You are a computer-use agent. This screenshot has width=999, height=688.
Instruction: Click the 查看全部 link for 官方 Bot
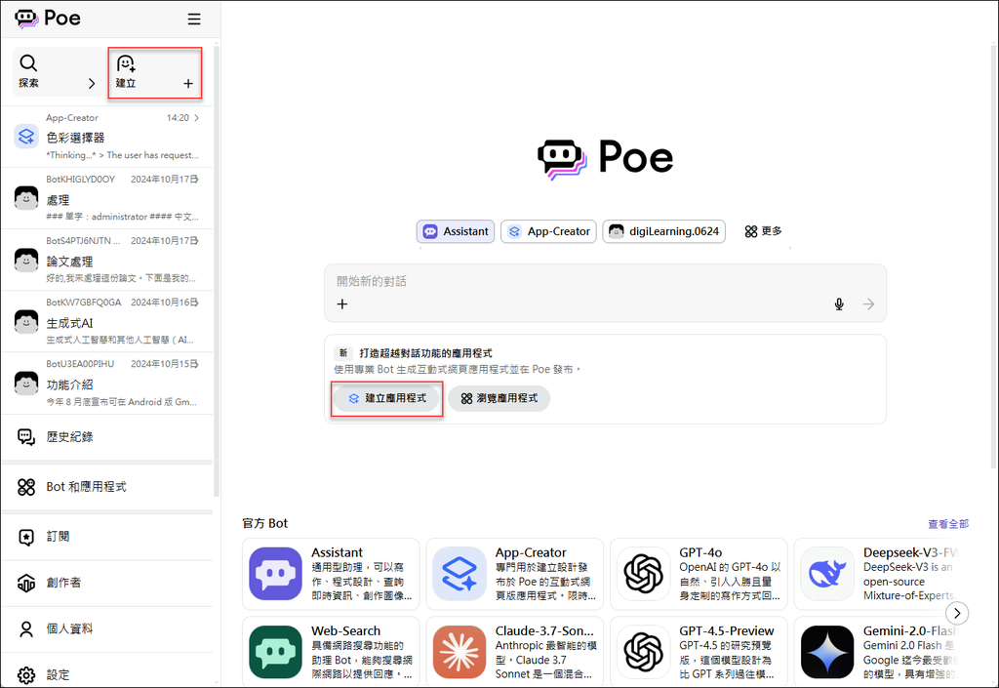point(948,524)
